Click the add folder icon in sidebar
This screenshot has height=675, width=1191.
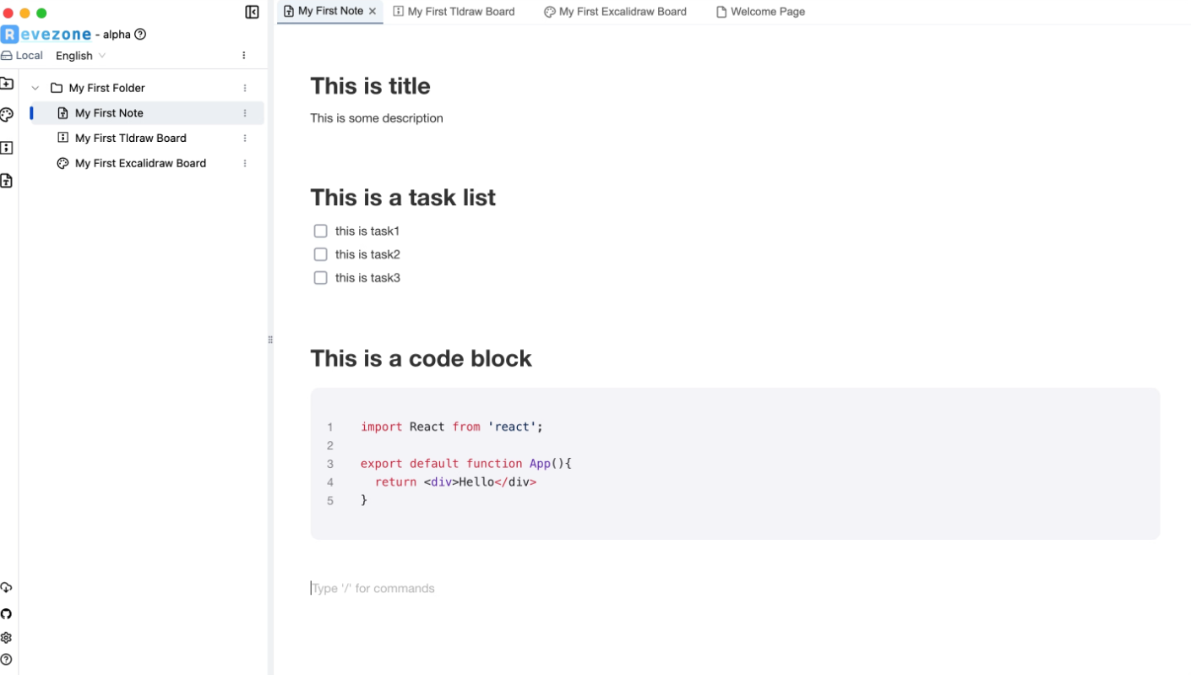pyautogui.click(x=7, y=84)
